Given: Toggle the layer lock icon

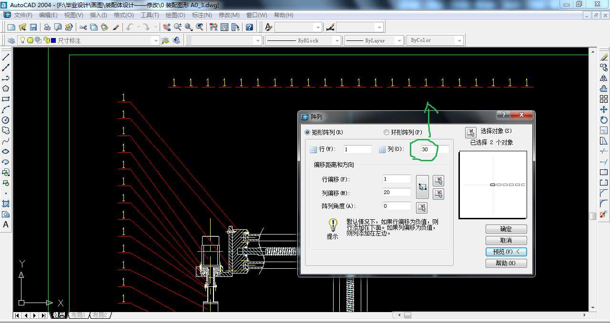Looking at the screenshot, I should pos(46,40).
